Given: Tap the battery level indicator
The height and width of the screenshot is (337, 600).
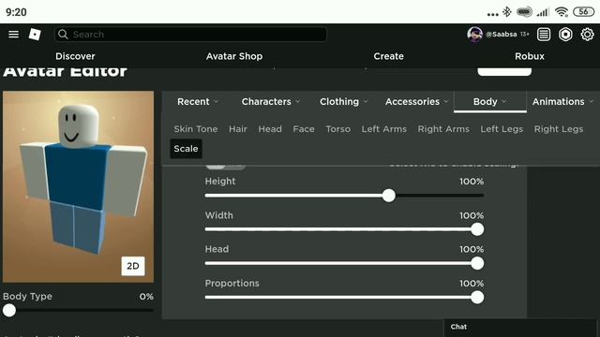Looking at the screenshot, I should [583, 12].
